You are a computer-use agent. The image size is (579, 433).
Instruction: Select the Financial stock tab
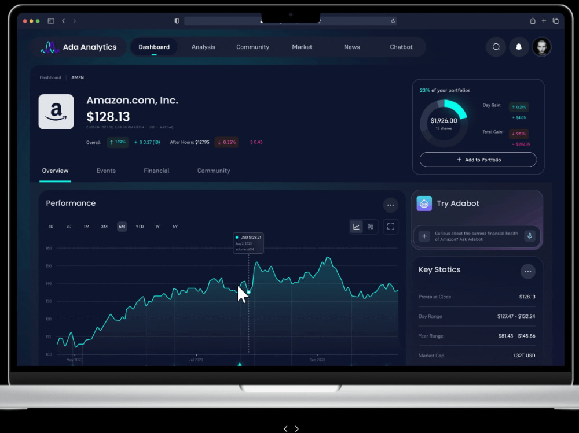pos(156,171)
